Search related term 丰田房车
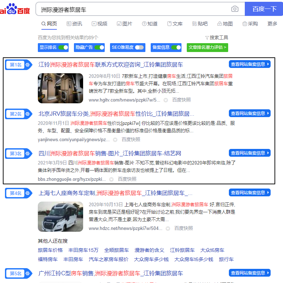283x283 pixels. [x=73, y=259]
